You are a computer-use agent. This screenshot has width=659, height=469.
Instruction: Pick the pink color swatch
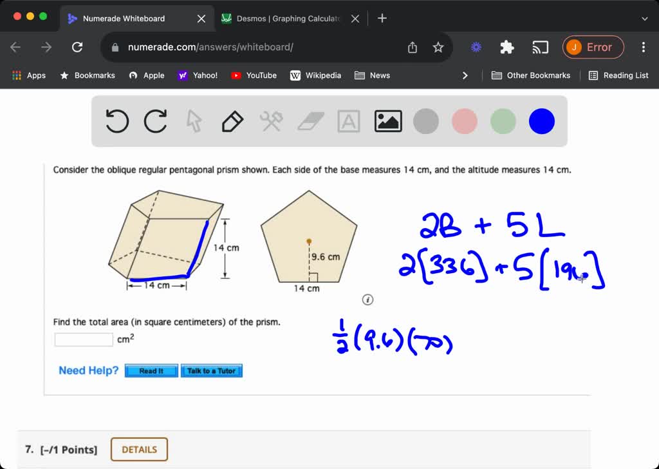465,121
